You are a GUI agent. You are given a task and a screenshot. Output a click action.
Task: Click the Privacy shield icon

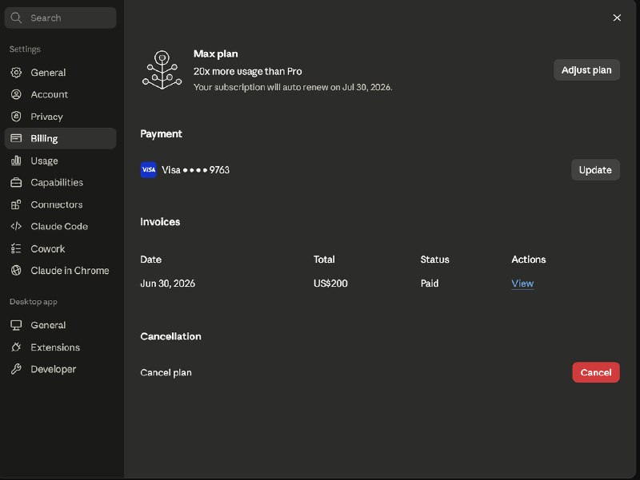(x=16, y=117)
